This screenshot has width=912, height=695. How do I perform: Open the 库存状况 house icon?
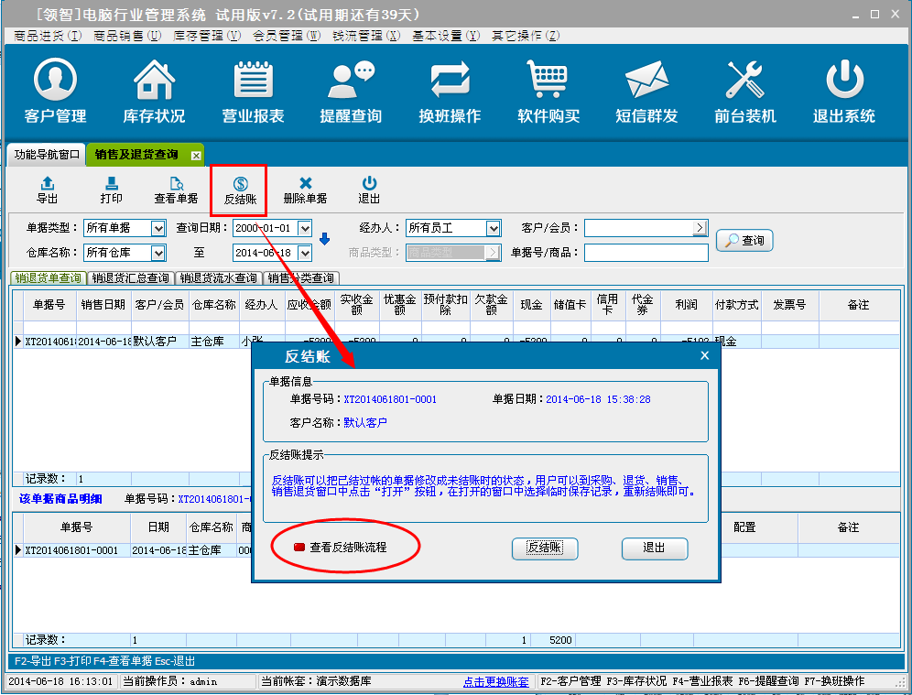click(154, 92)
